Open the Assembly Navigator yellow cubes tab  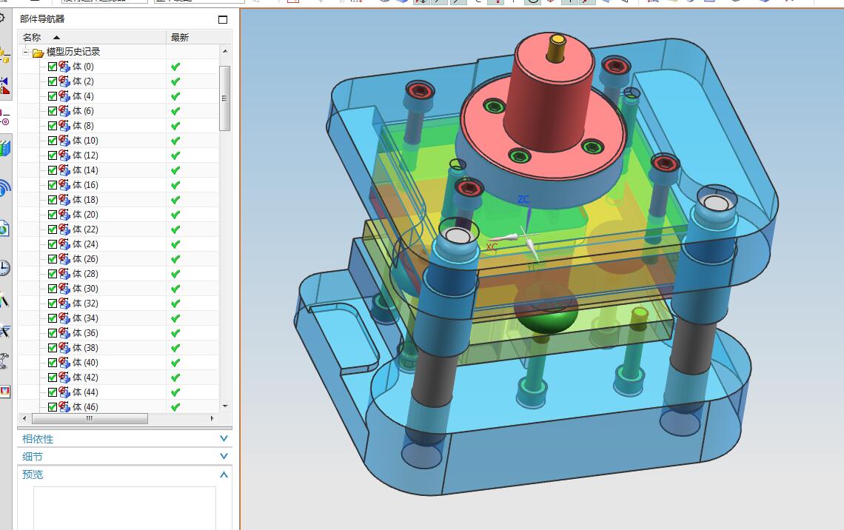(x=4, y=55)
